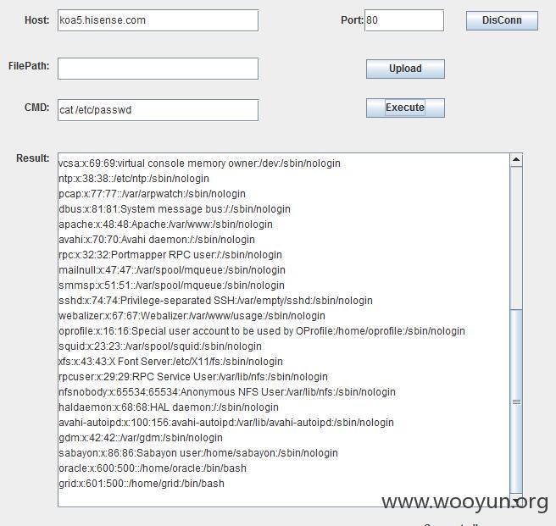Select the smmsp:x:51:51 line
The image size is (556, 526).
tap(171, 285)
